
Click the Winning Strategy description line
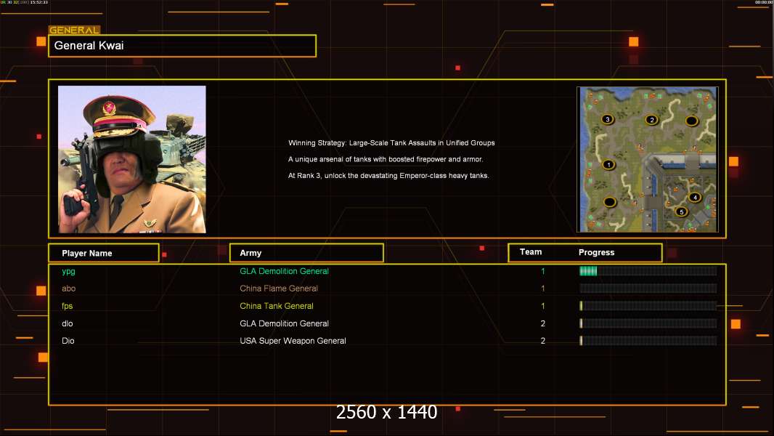click(x=391, y=142)
